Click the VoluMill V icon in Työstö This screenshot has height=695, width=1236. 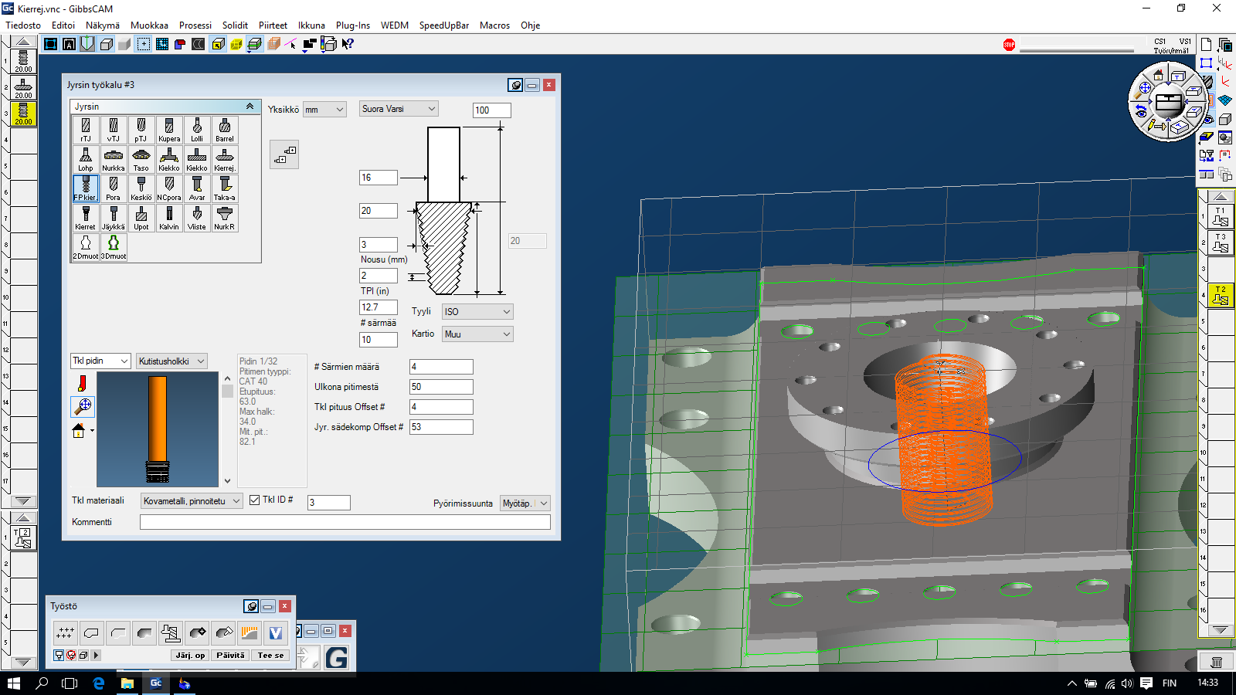pyautogui.click(x=276, y=633)
